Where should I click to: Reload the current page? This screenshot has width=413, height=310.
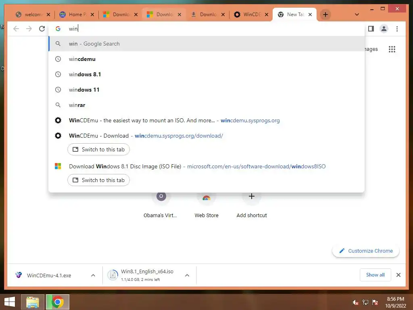tap(42, 29)
